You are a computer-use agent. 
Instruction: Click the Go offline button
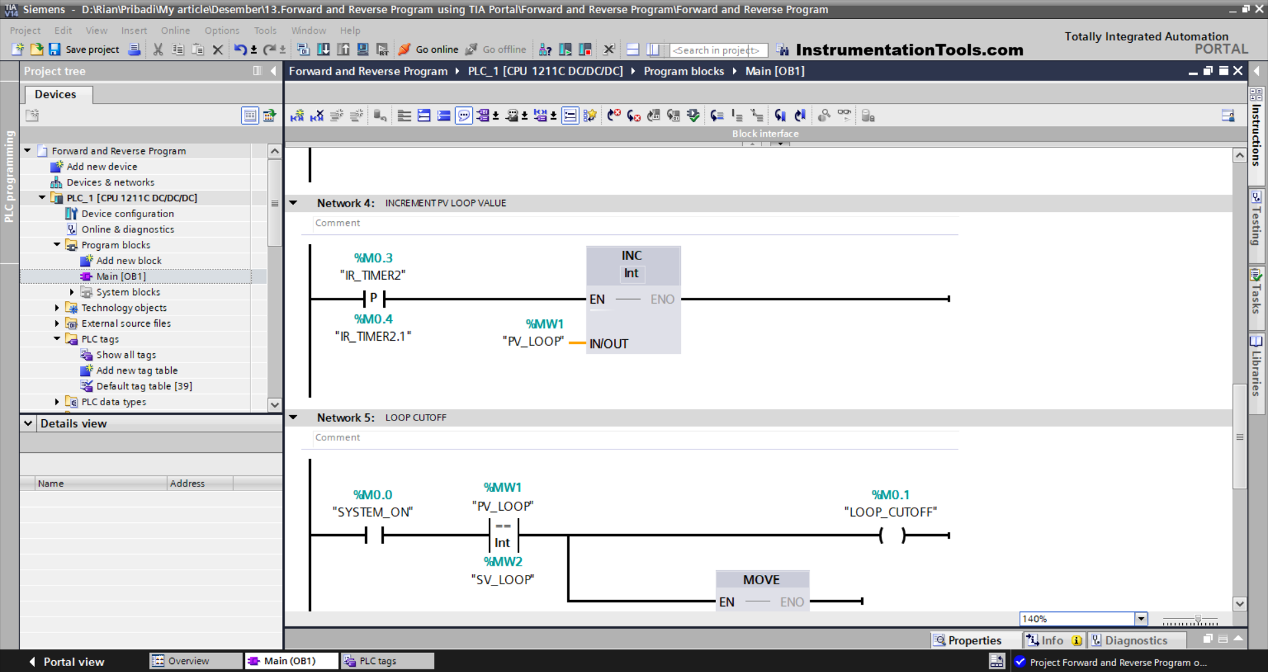click(496, 50)
